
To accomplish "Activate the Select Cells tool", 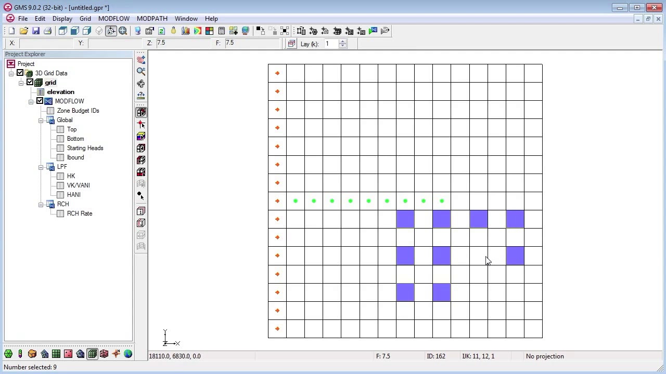I will (140, 112).
